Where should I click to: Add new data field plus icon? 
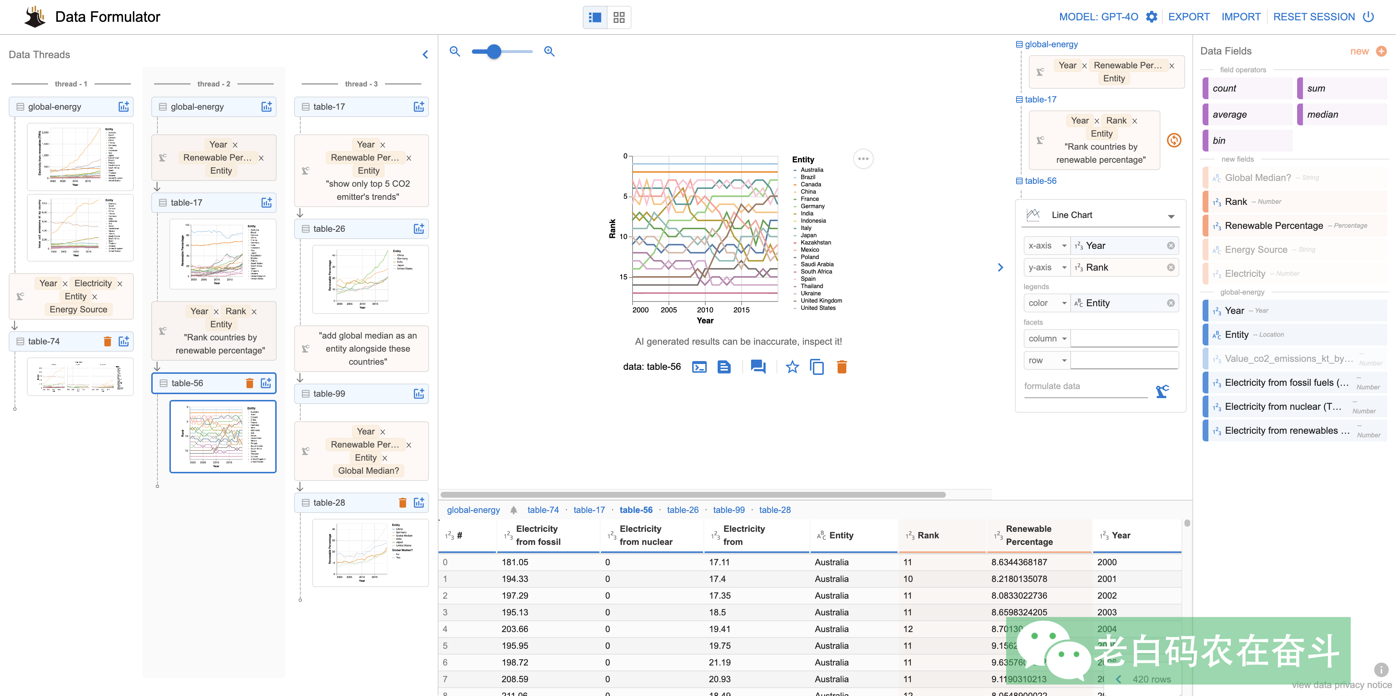(1381, 52)
